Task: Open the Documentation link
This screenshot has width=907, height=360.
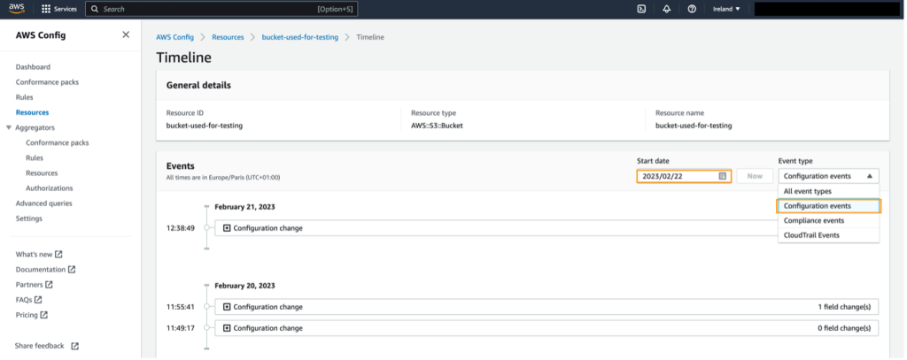Action: 41,269
